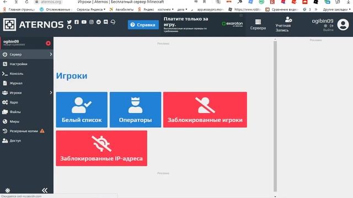This screenshot has width=353, height=198.
Task: Click the browser back arrow
Action: tap(5, 2)
